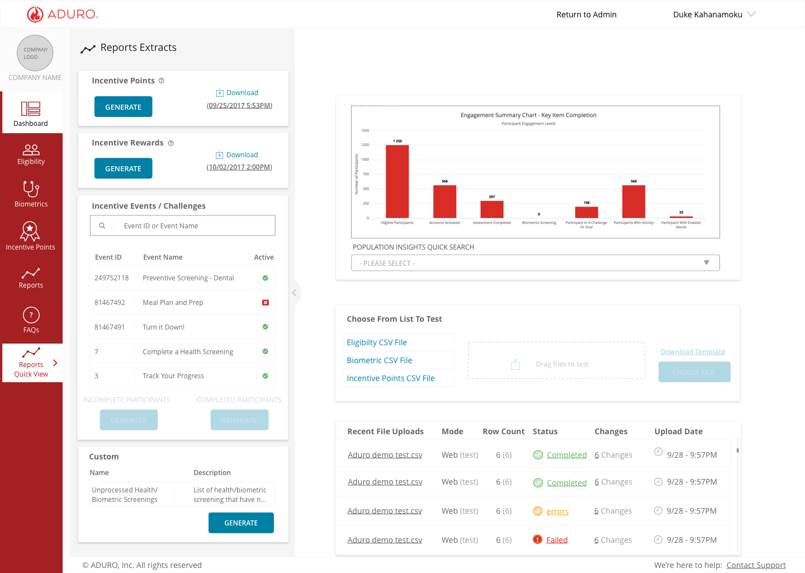
Task: Open the Eligibility people icon
Action: click(31, 149)
